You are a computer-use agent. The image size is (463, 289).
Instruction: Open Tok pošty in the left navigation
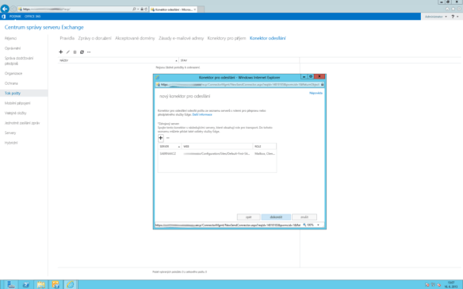(x=24, y=93)
